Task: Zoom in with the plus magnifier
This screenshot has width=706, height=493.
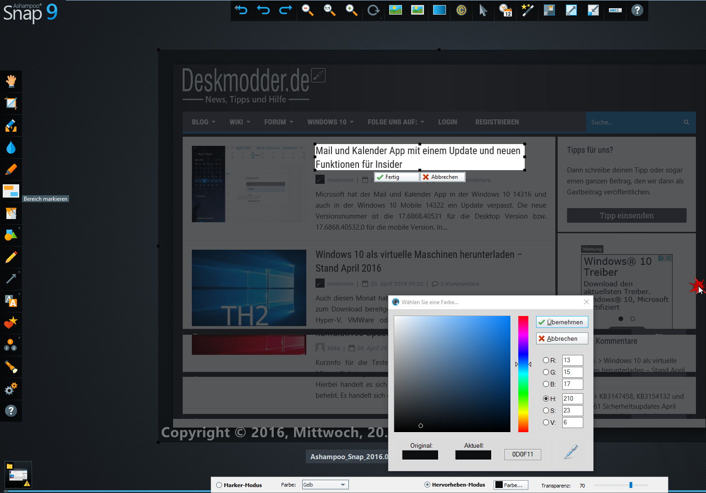Action: point(351,10)
